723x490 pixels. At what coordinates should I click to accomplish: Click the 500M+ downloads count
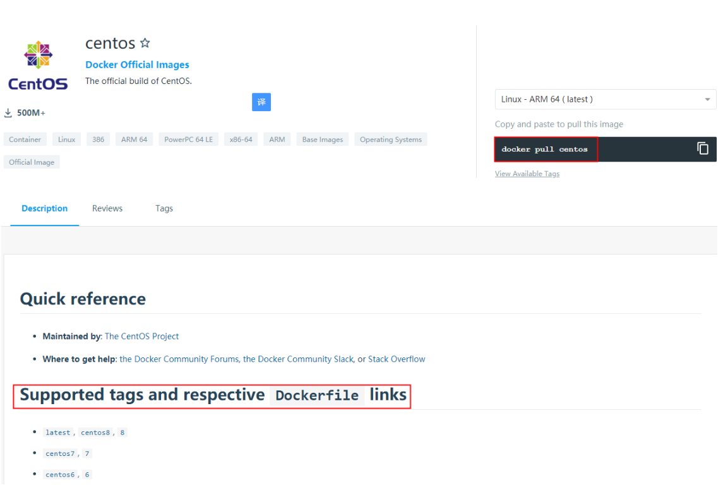(x=32, y=113)
